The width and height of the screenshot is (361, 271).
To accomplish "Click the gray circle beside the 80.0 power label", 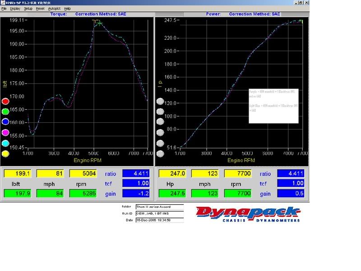I will point(160,132).
